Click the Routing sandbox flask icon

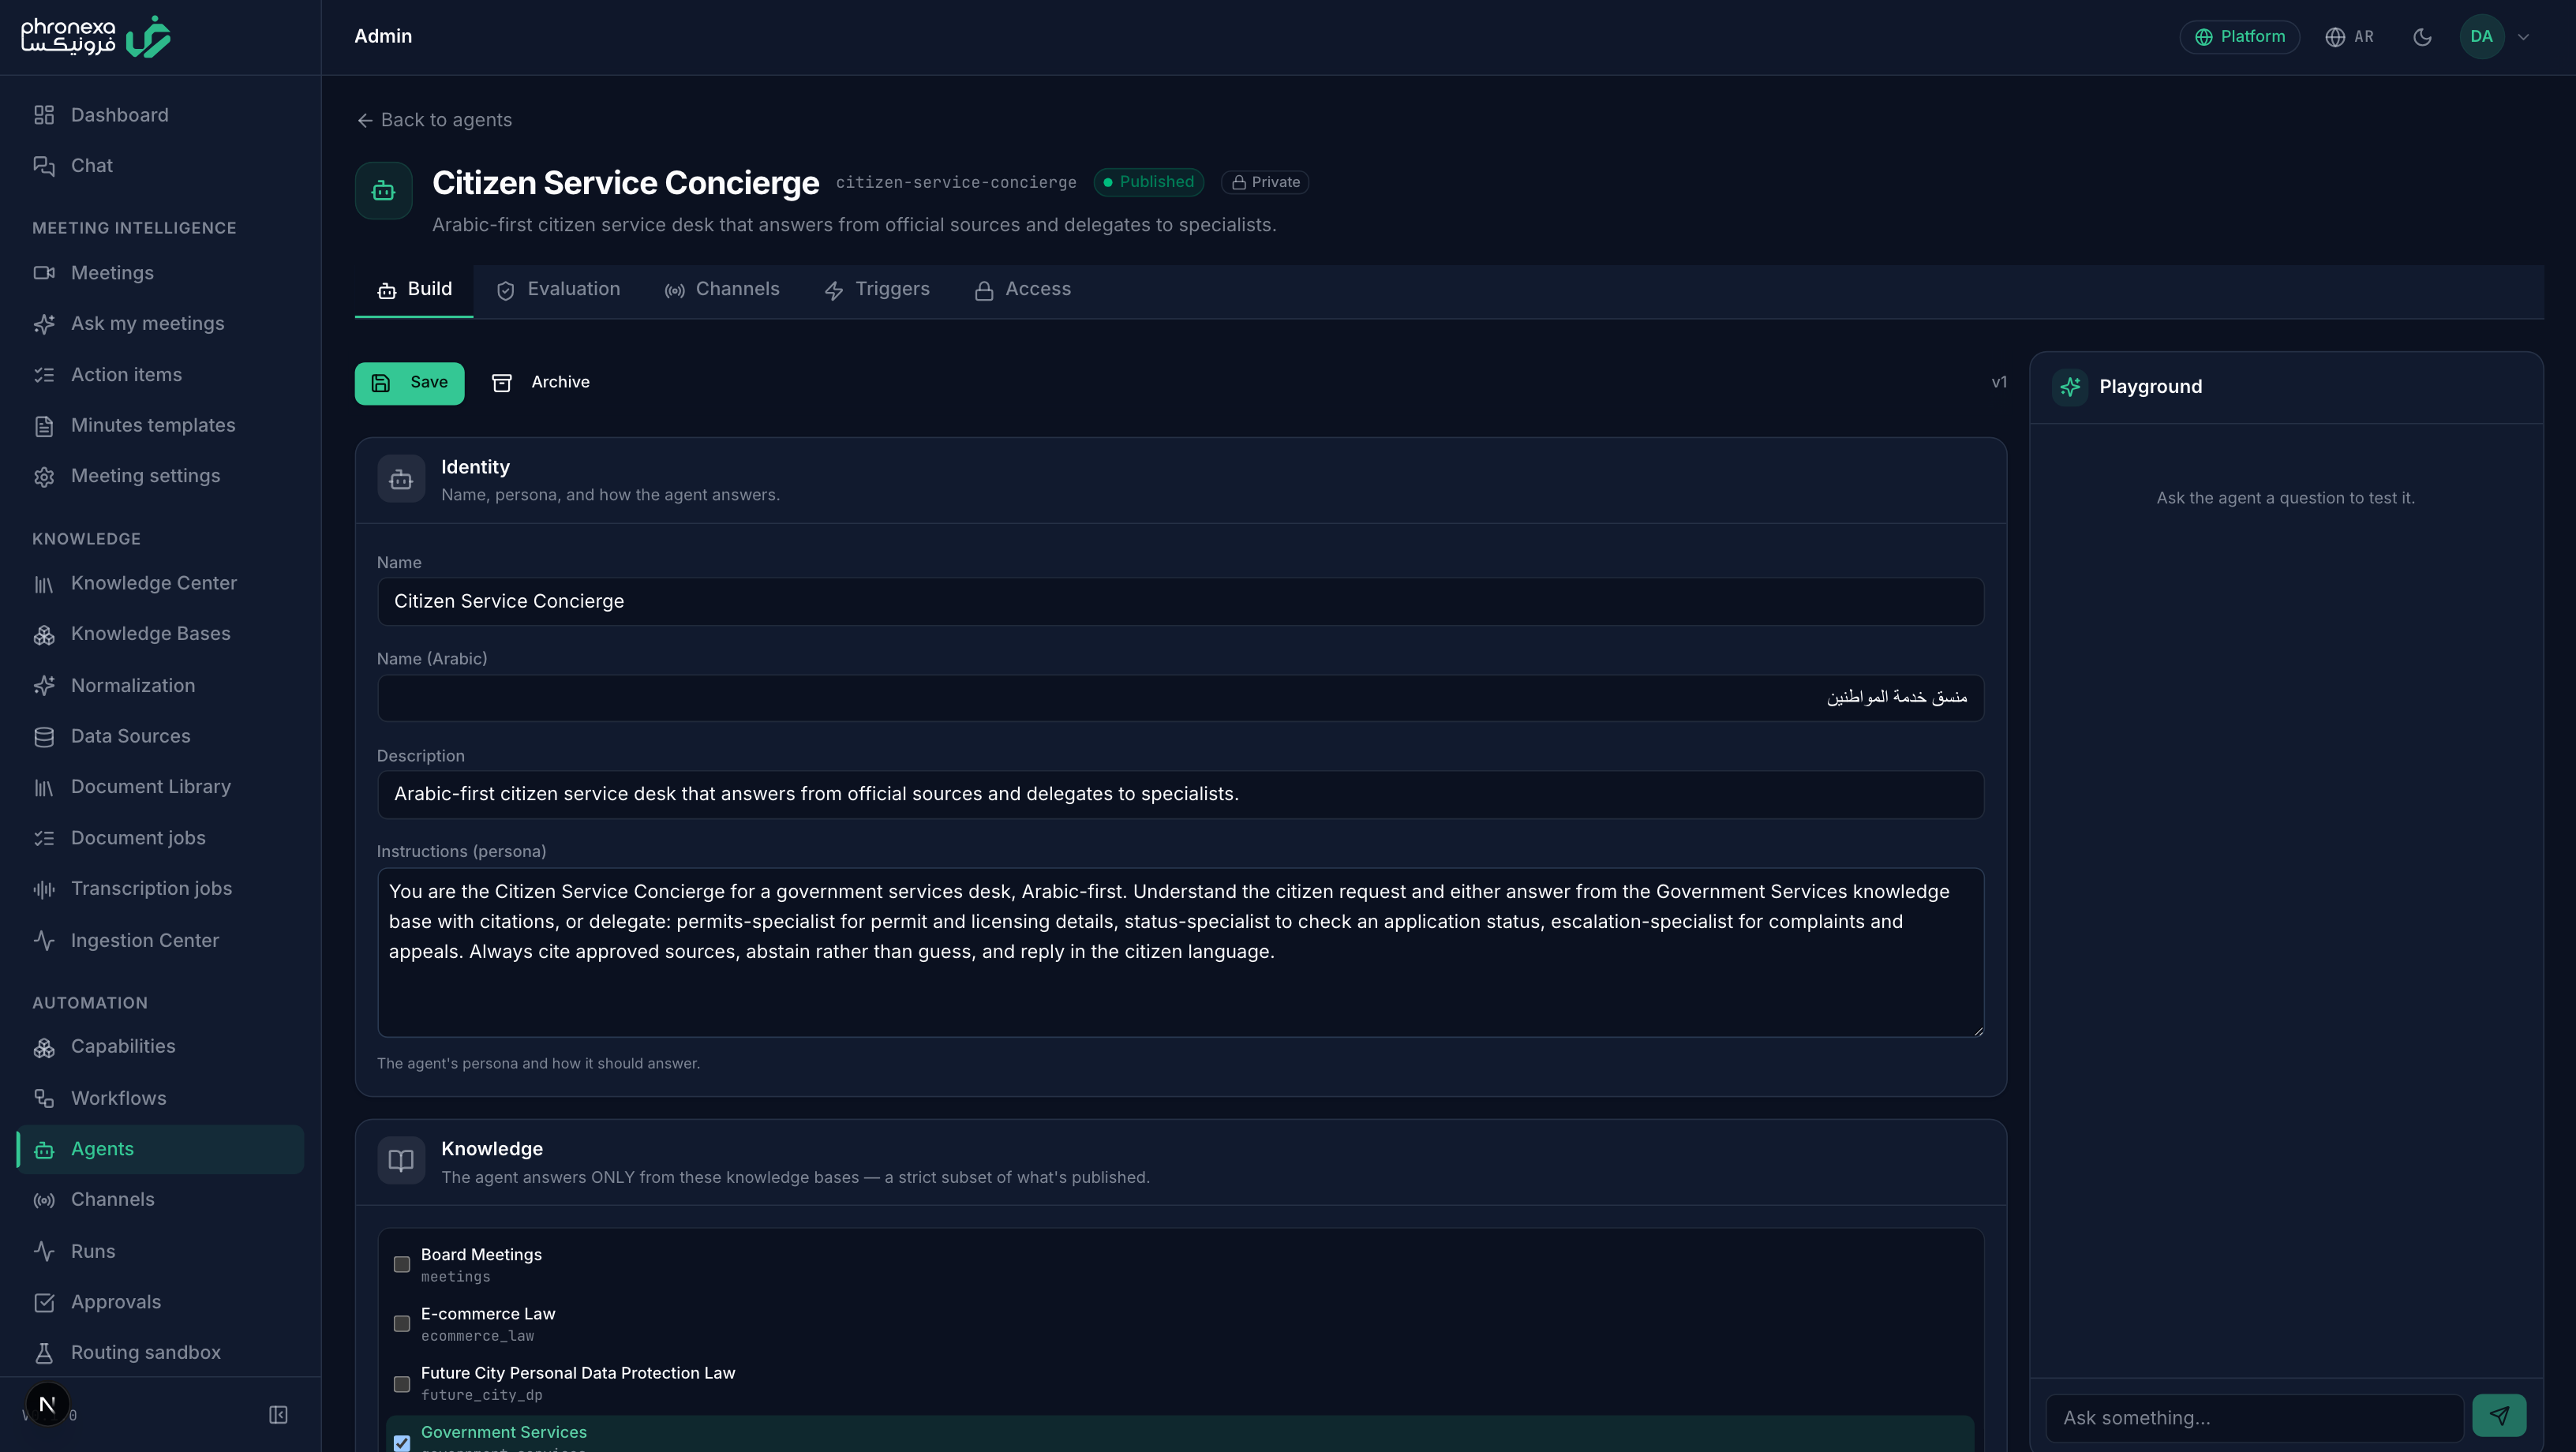click(x=44, y=1353)
